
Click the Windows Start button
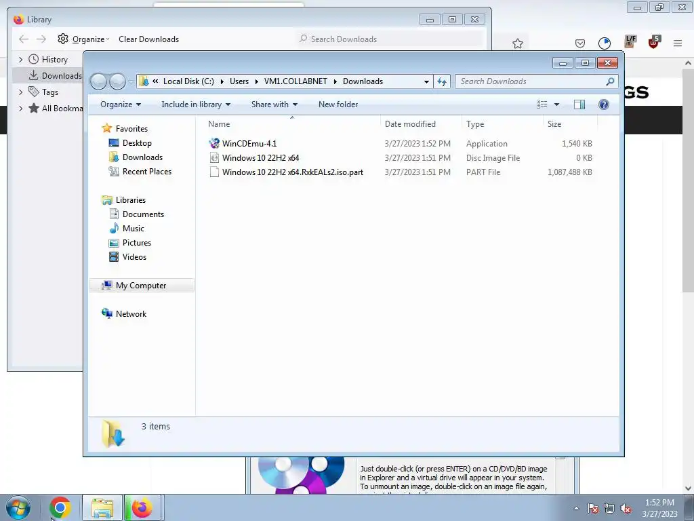pyautogui.click(x=18, y=507)
